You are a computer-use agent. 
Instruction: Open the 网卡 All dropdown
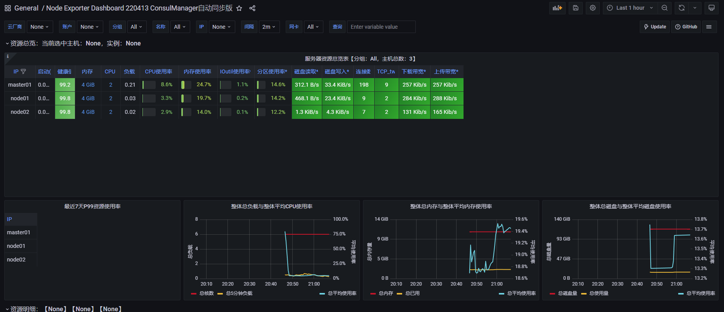click(313, 27)
